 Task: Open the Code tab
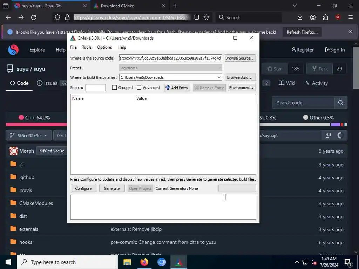19,83
